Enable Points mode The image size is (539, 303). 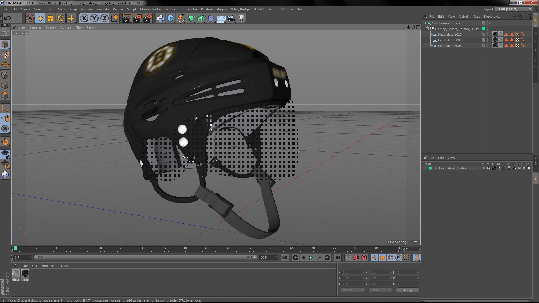point(5,75)
